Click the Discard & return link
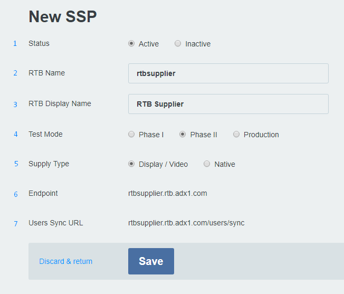Image resolution: width=344 pixels, height=294 pixels. coord(65,261)
